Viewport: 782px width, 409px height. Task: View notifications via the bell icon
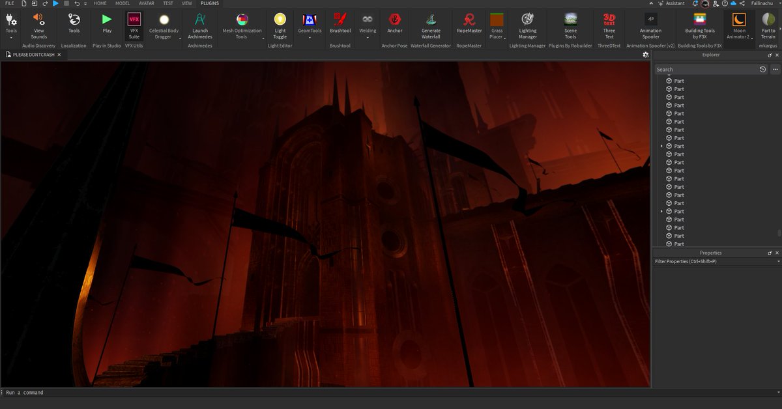695,3
